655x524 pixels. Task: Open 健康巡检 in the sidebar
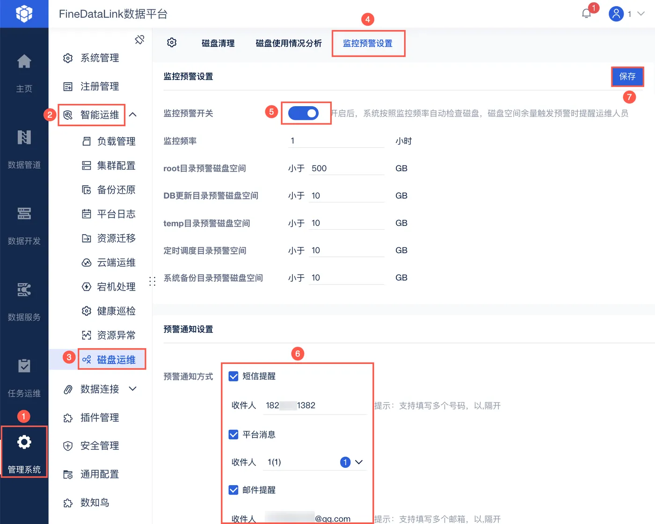pos(109,311)
